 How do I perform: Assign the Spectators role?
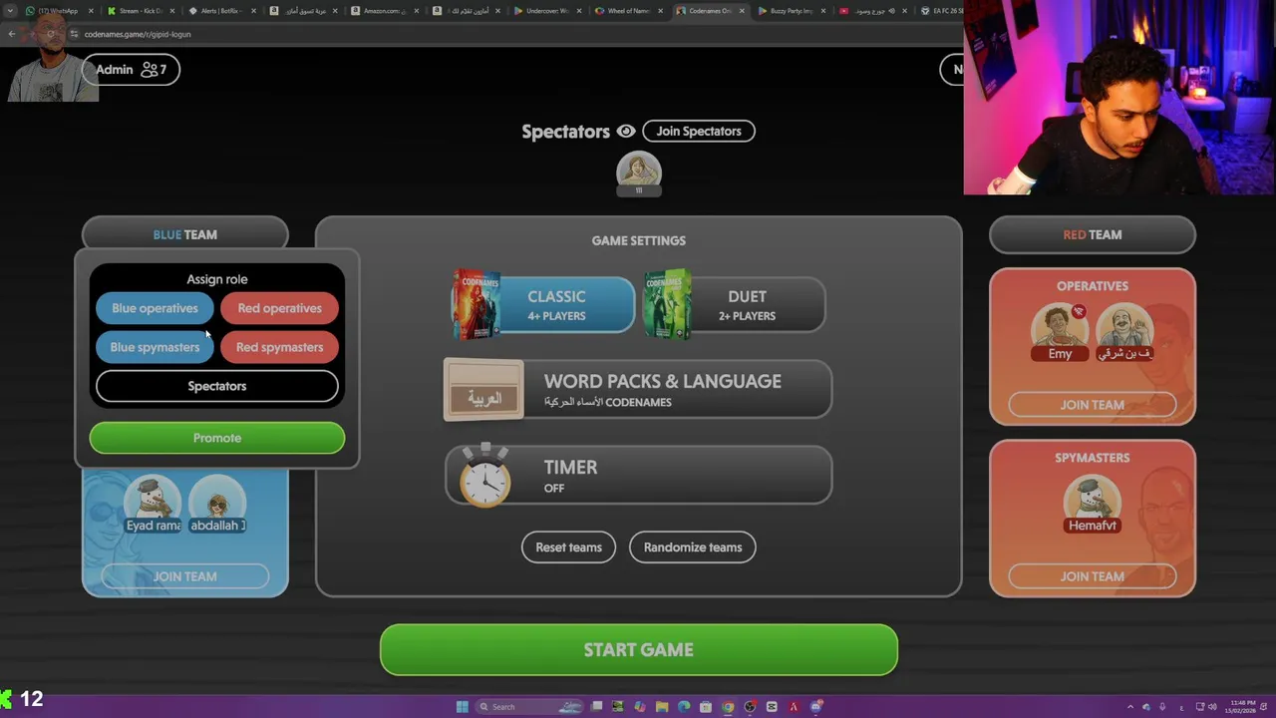217,386
